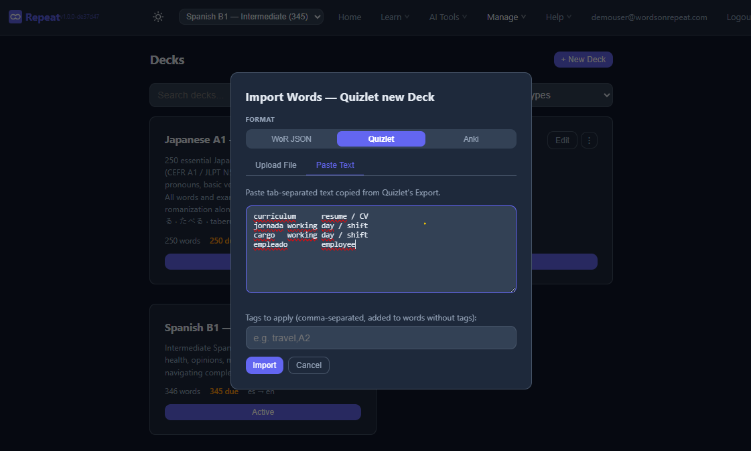
Task: Expand the Help menu
Action: tap(559, 17)
